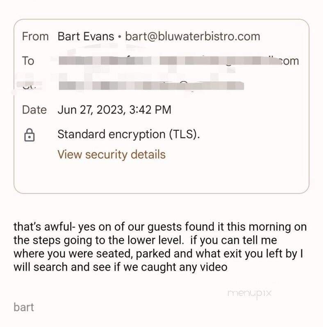Click the visible "com" ending of recipient address
This screenshot has width=323, height=327.
coord(289,61)
